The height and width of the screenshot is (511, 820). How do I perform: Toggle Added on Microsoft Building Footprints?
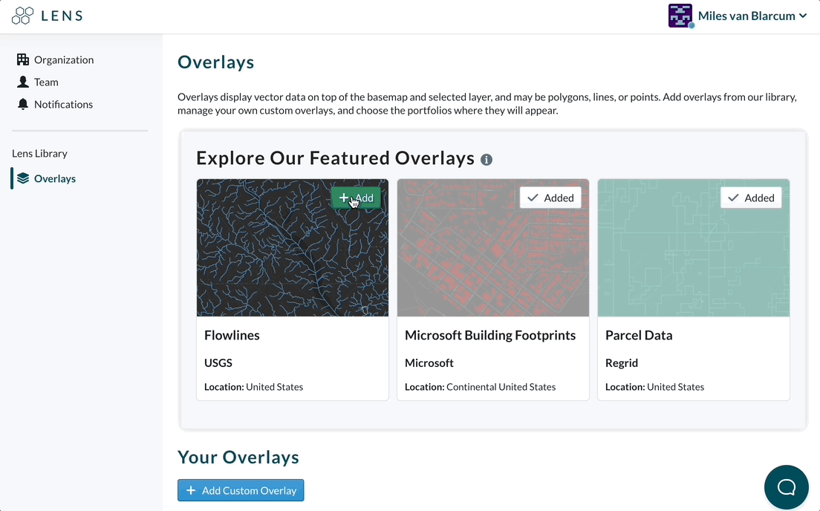click(550, 198)
